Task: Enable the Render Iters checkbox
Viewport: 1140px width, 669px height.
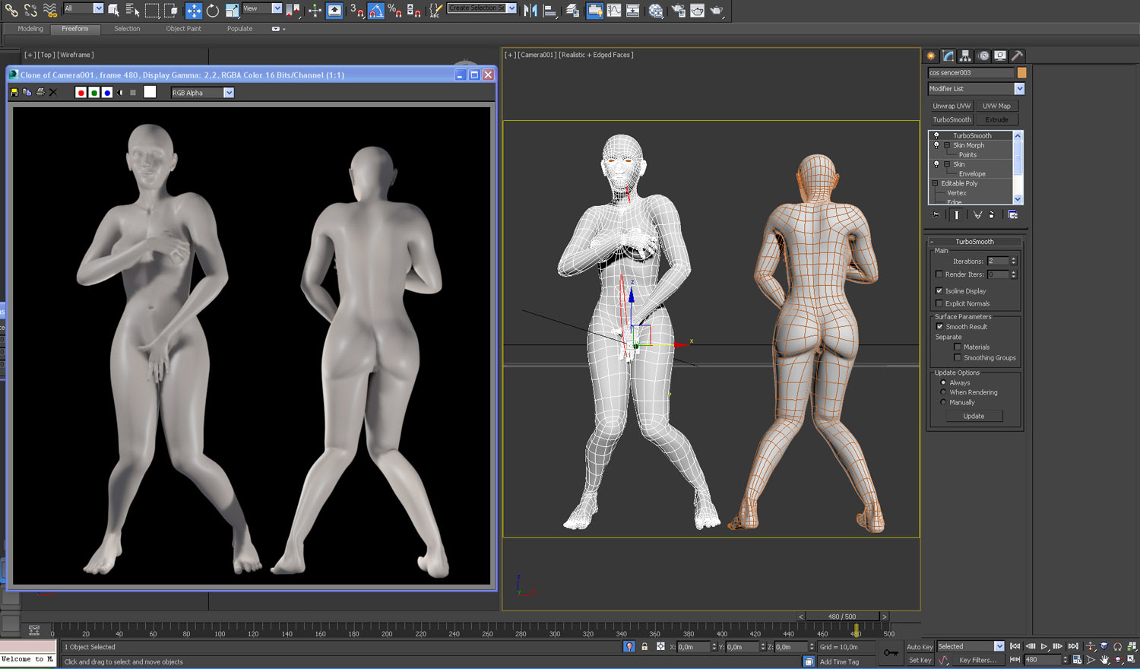Action: 939,274
